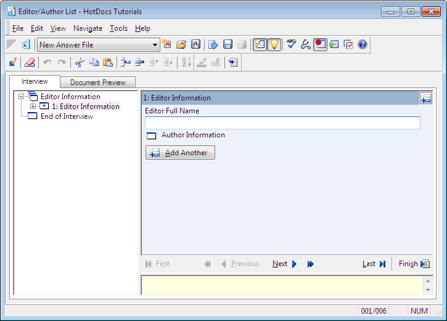Open the View menu
Image resolution: width=447 pixels, height=321 pixels.
(58, 28)
